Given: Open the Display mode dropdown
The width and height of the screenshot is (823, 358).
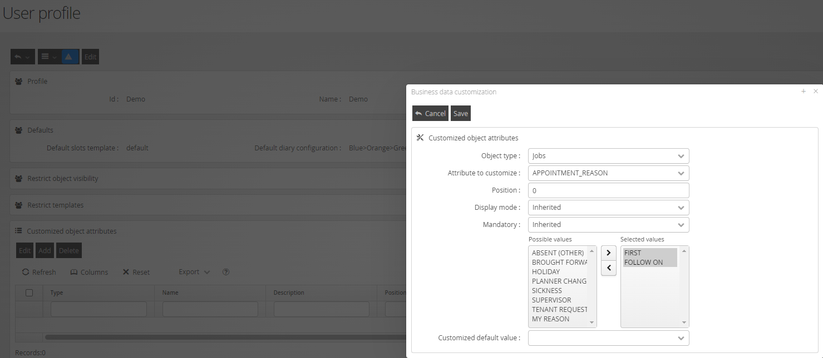Looking at the screenshot, I should [608, 208].
